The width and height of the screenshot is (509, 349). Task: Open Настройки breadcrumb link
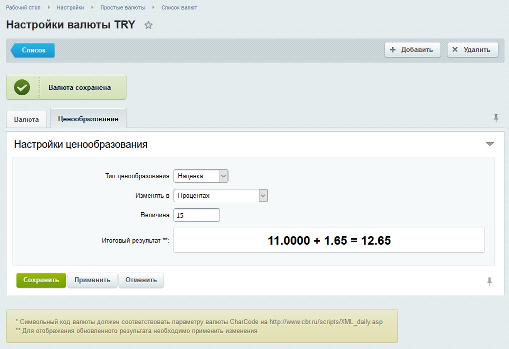pos(70,7)
